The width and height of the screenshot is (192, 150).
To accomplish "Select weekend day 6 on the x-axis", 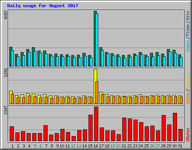I will 40,146.
